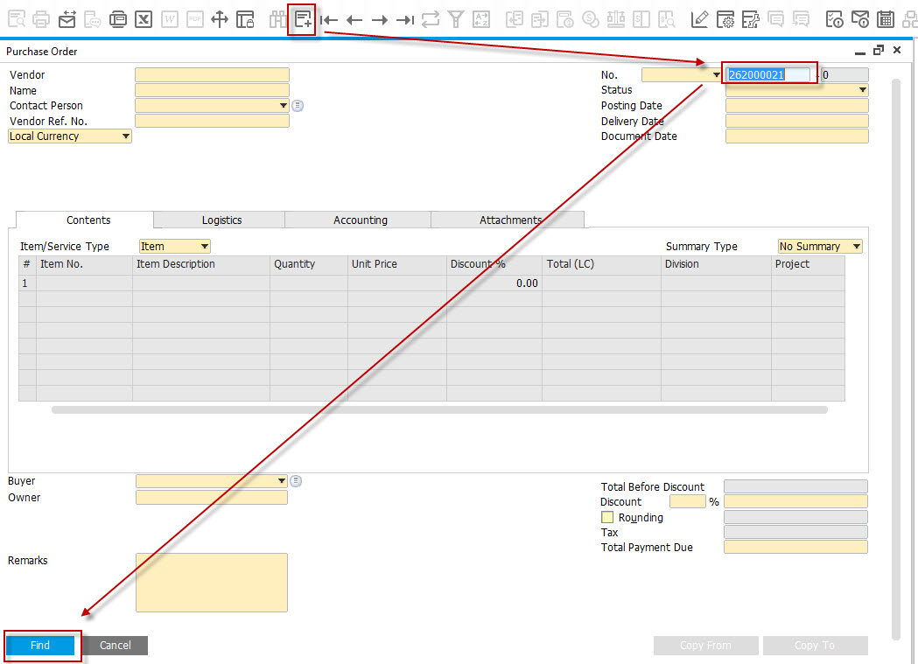
Task: Click the table's horizontal scrollbar
Action: (439, 410)
